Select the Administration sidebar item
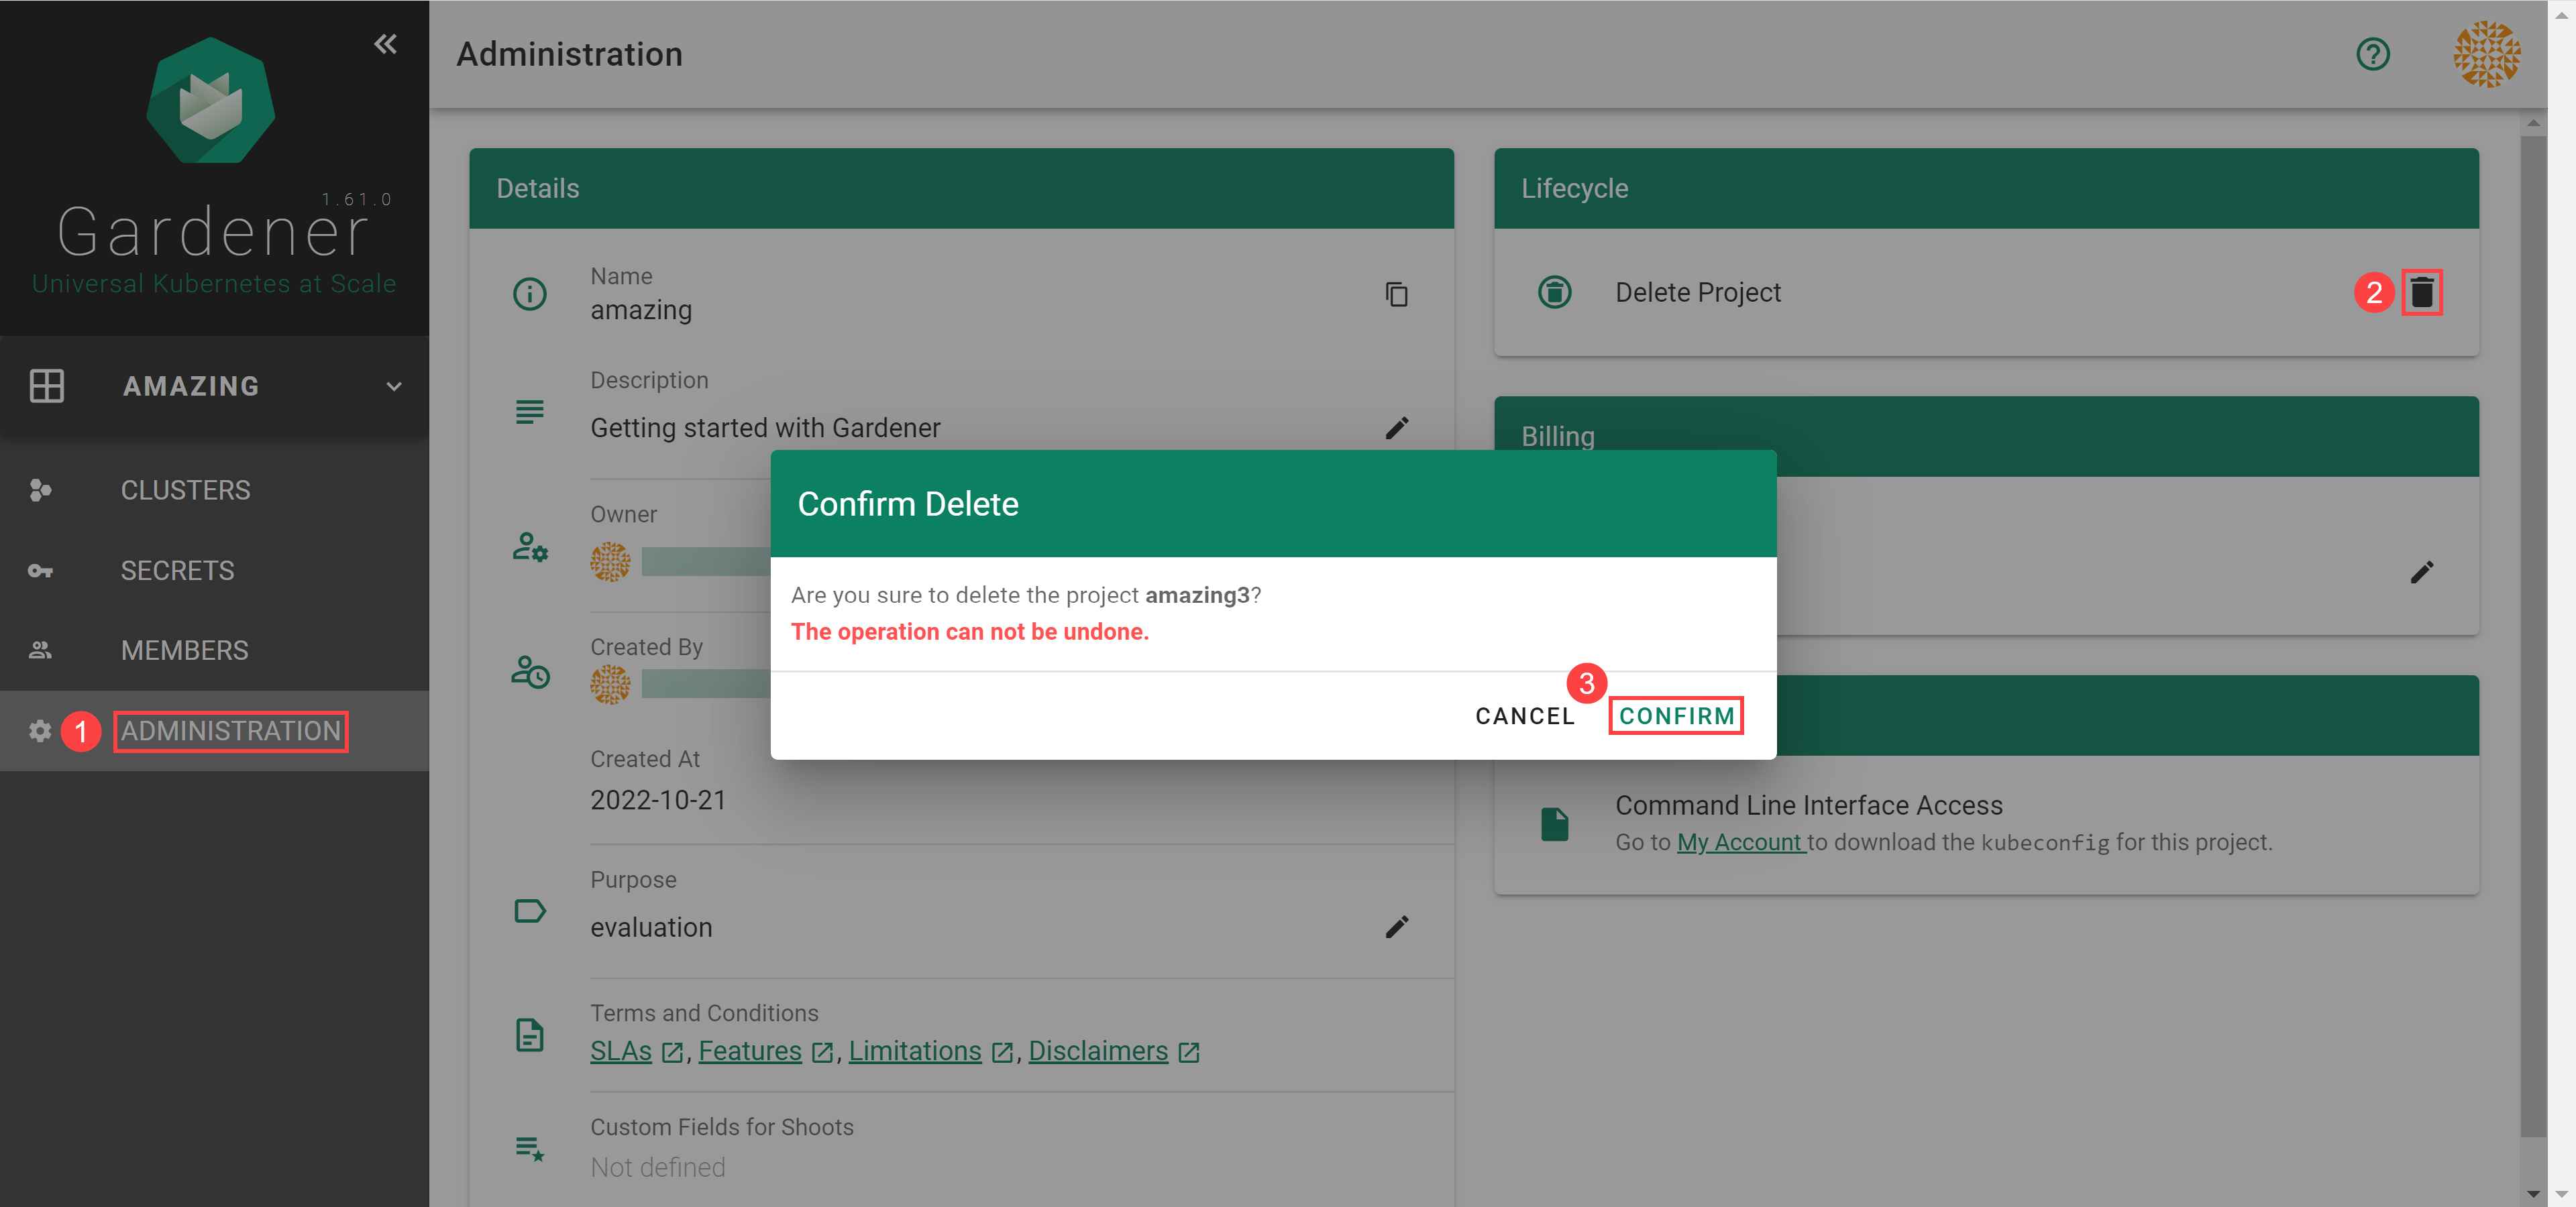This screenshot has width=2576, height=1207. pyautogui.click(x=230, y=730)
